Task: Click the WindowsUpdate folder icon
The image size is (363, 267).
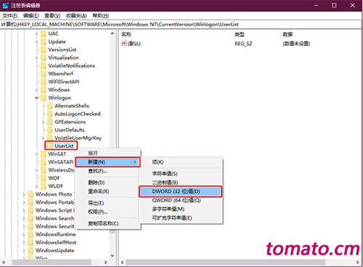Action: click(x=30, y=250)
